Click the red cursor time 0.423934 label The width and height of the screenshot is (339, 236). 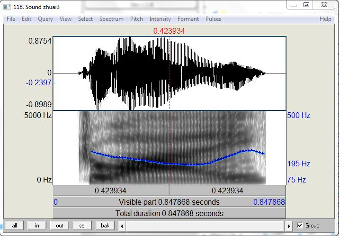point(169,31)
